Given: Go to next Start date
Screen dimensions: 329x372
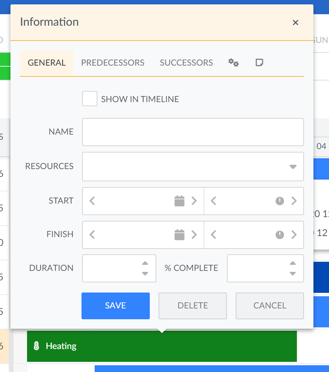Looking at the screenshot, I should click(x=194, y=201).
